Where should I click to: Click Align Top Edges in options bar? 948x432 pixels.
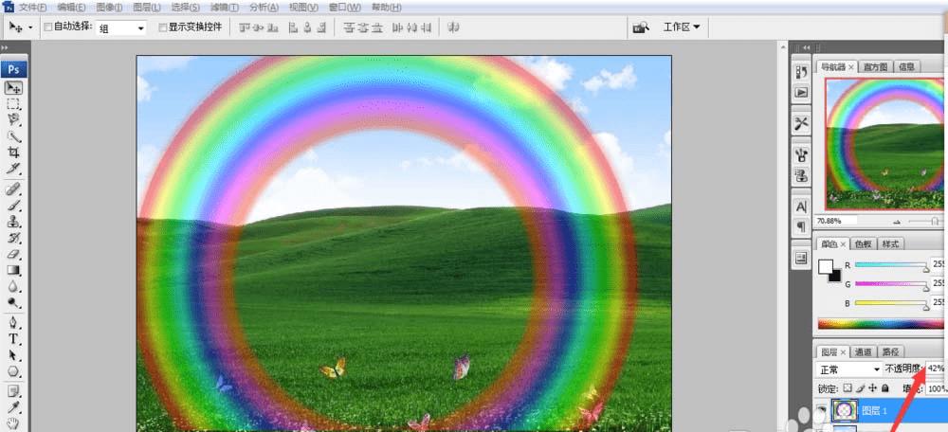click(x=245, y=27)
